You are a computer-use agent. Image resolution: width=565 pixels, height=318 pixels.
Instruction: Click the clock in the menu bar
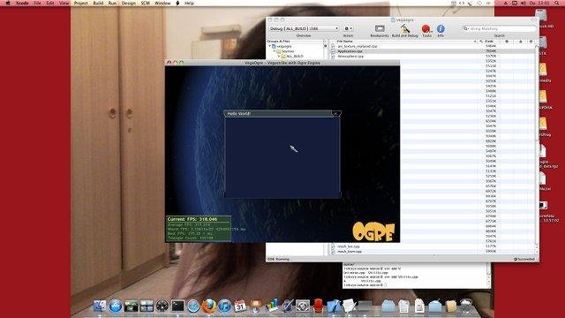pyautogui.click(x=539, y=3)
